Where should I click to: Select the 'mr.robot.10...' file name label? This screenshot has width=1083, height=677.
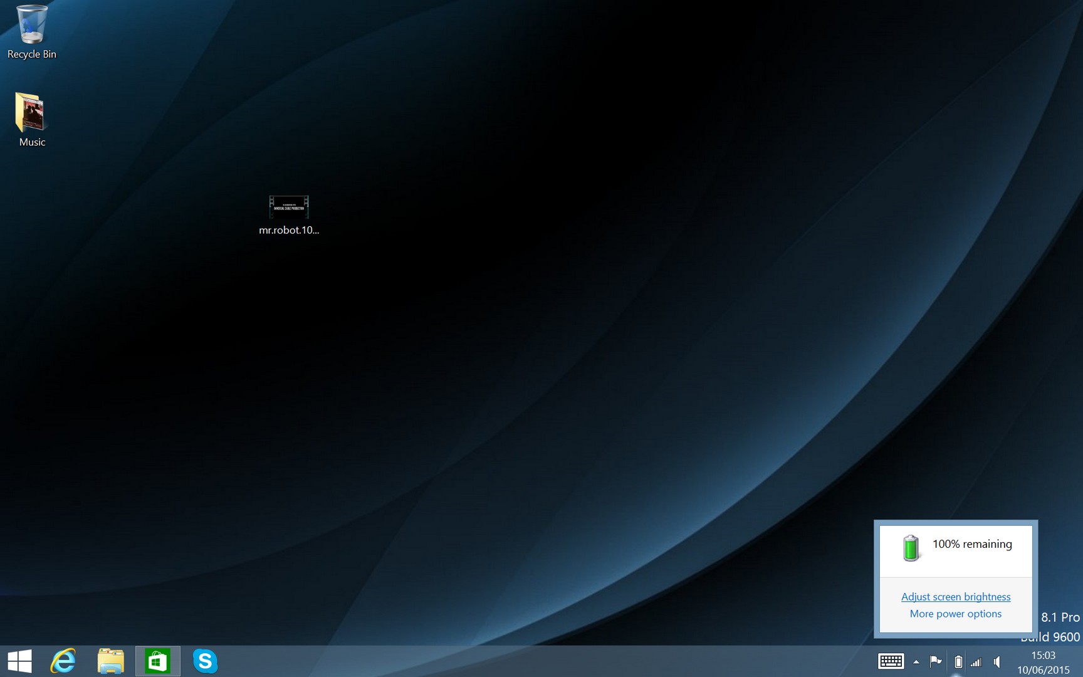(289, 230)
